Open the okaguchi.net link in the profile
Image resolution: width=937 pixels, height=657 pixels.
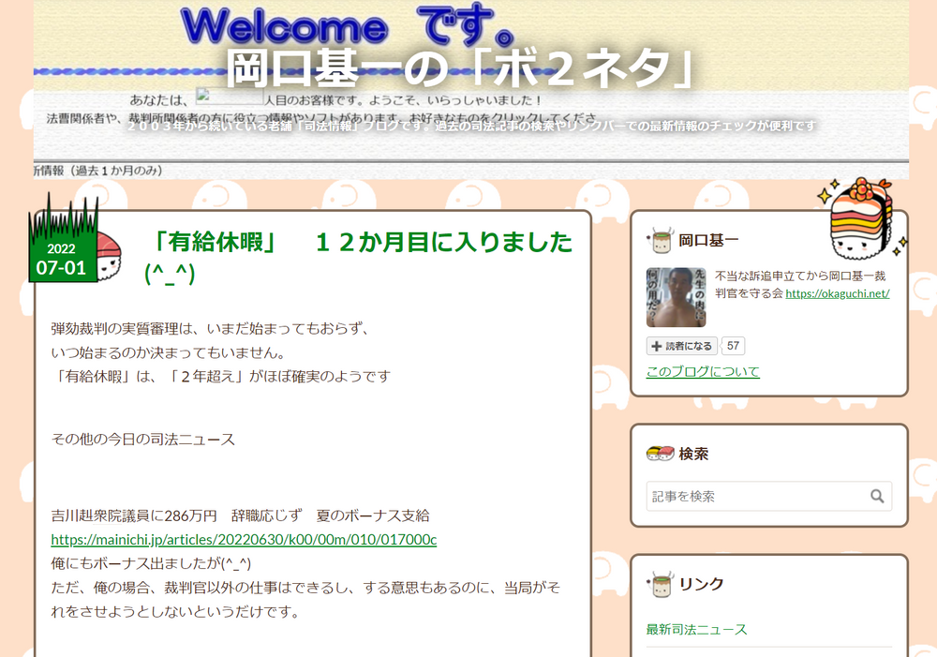click(837, 293)
